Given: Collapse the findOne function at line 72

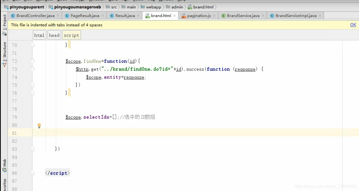Looking at the screenshot, I should pyautogui.click(x=32, y=61).
